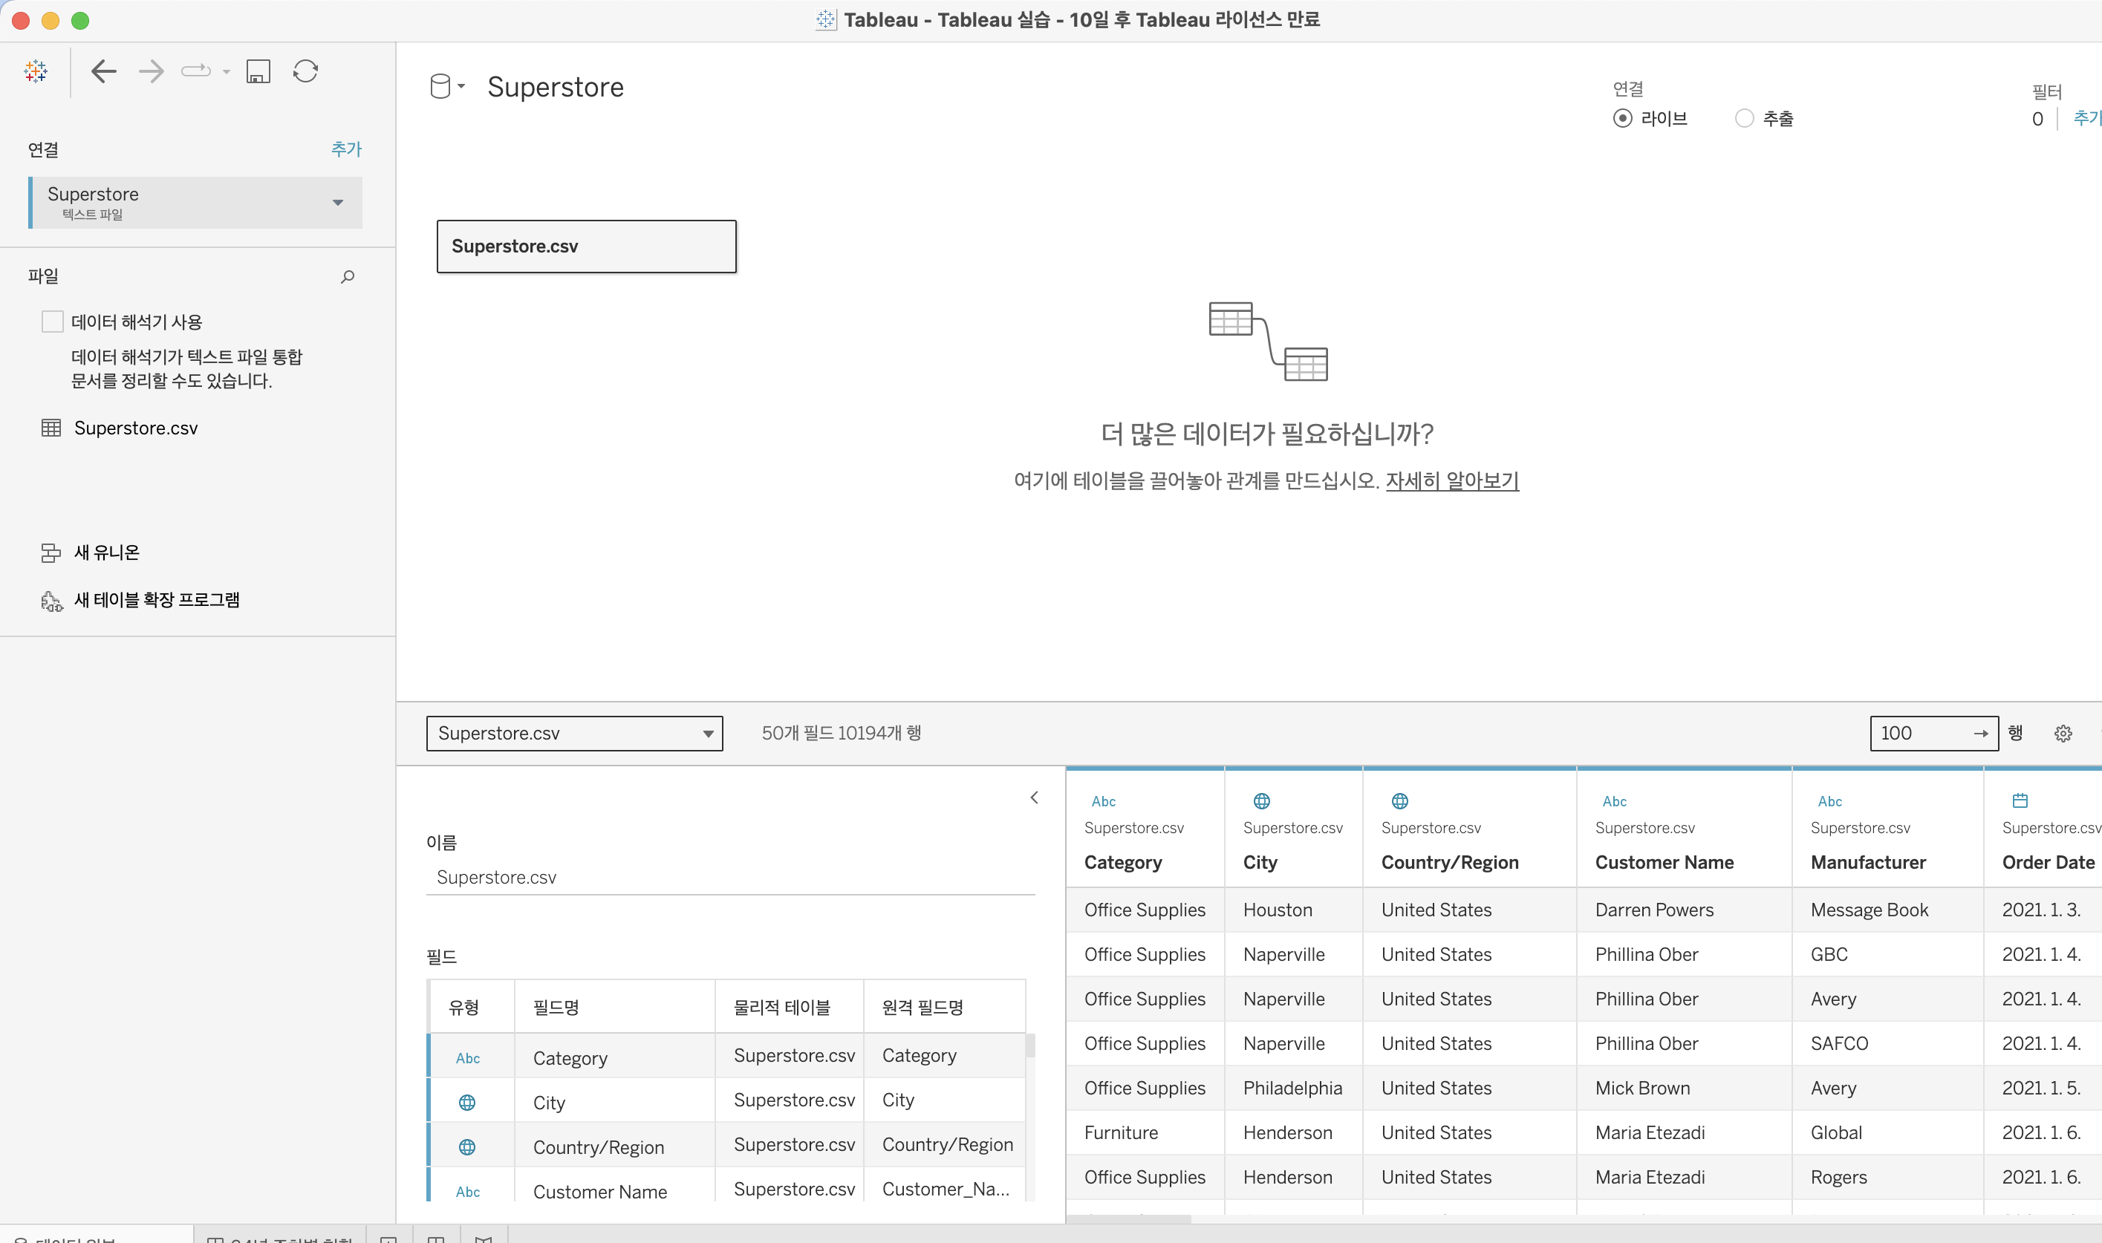Save the workbook with the disk icon
2102x1243 pixels.
click(x=258, y=71)
